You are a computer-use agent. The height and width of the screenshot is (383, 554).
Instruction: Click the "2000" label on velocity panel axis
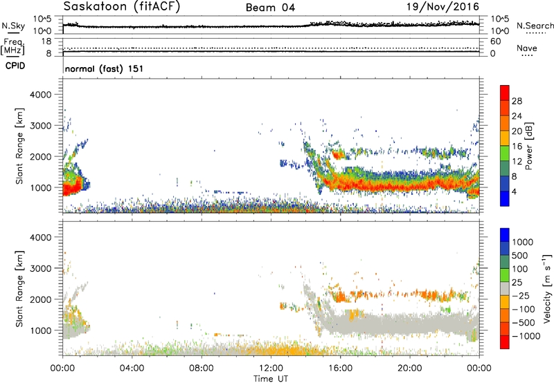[x=40, y=299]
